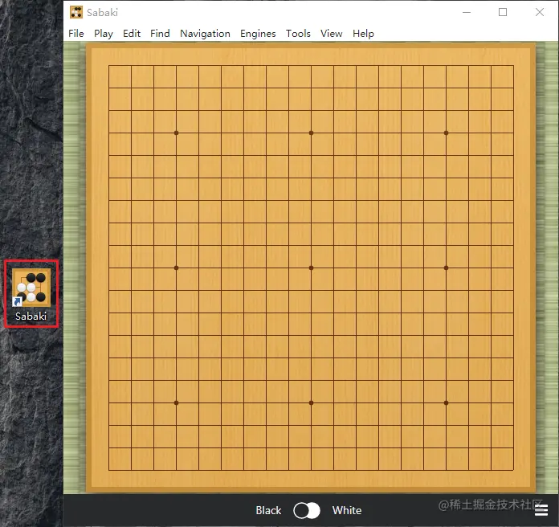The width and height of the screenshot is (559, 527).
Task: Maximize the Sabaki window
Action: click(x=503, y=12)
